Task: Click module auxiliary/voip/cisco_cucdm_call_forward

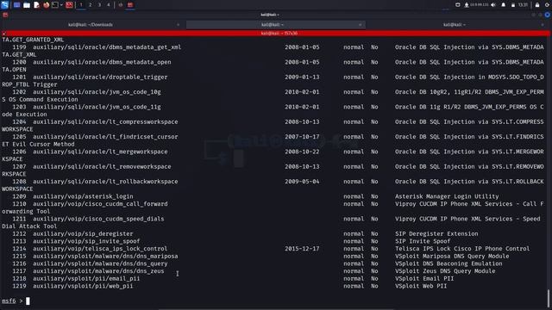Action: [x=100, y=204]
